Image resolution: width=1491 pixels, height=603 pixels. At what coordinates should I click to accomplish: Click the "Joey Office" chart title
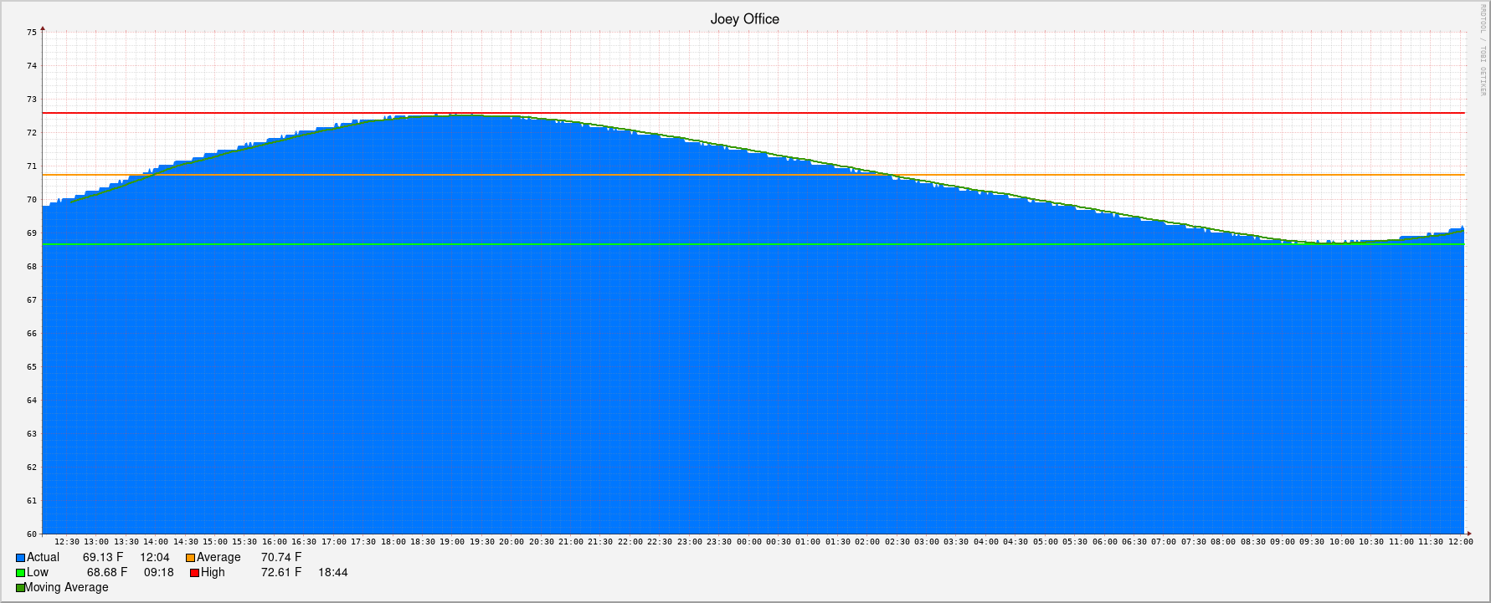tap(744, 19)
